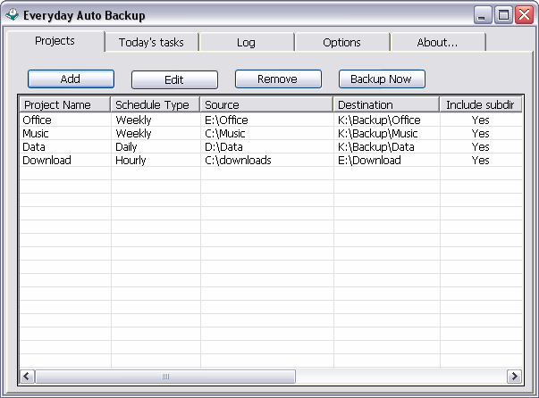
Task: Maximize the Everyday Auto Backup window
Action: [503, 15]
